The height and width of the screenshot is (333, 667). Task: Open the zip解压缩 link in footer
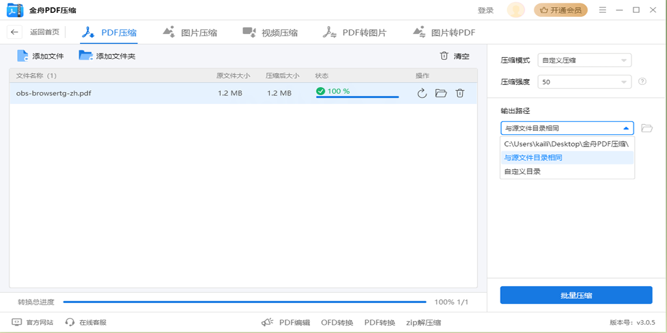[424, 322]
